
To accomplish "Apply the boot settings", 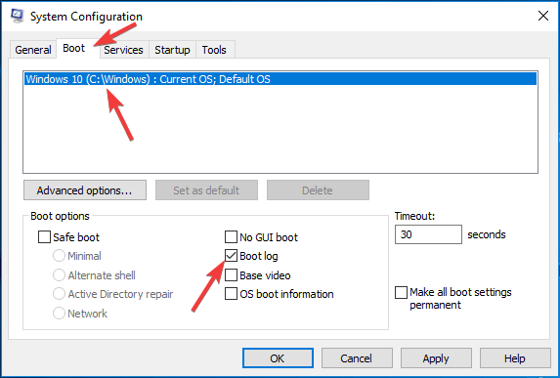I will click(x=436, y=358).
